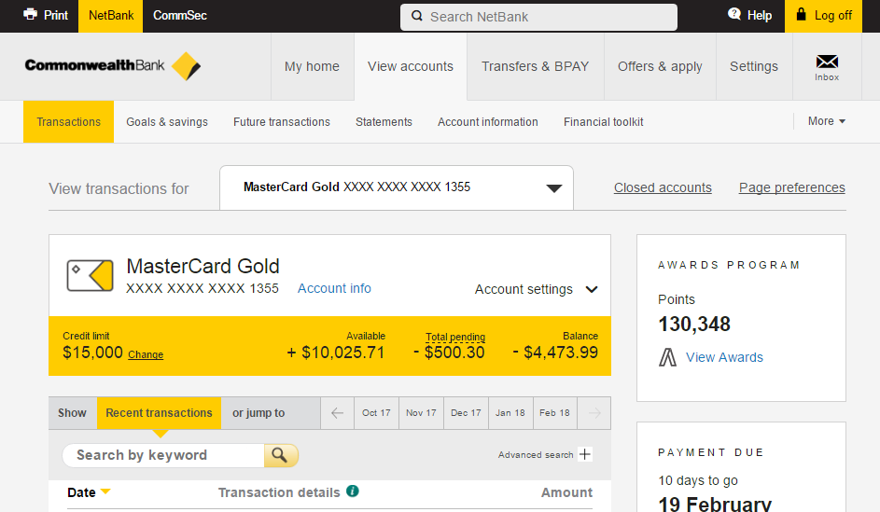Click the 130,348 points value

pos(694,325)
